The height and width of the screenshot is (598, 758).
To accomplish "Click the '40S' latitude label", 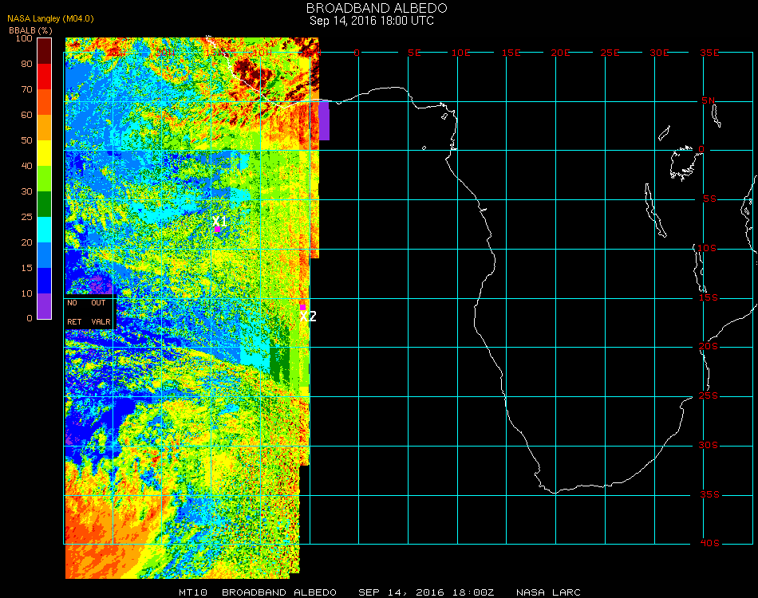I will point(709,543).
